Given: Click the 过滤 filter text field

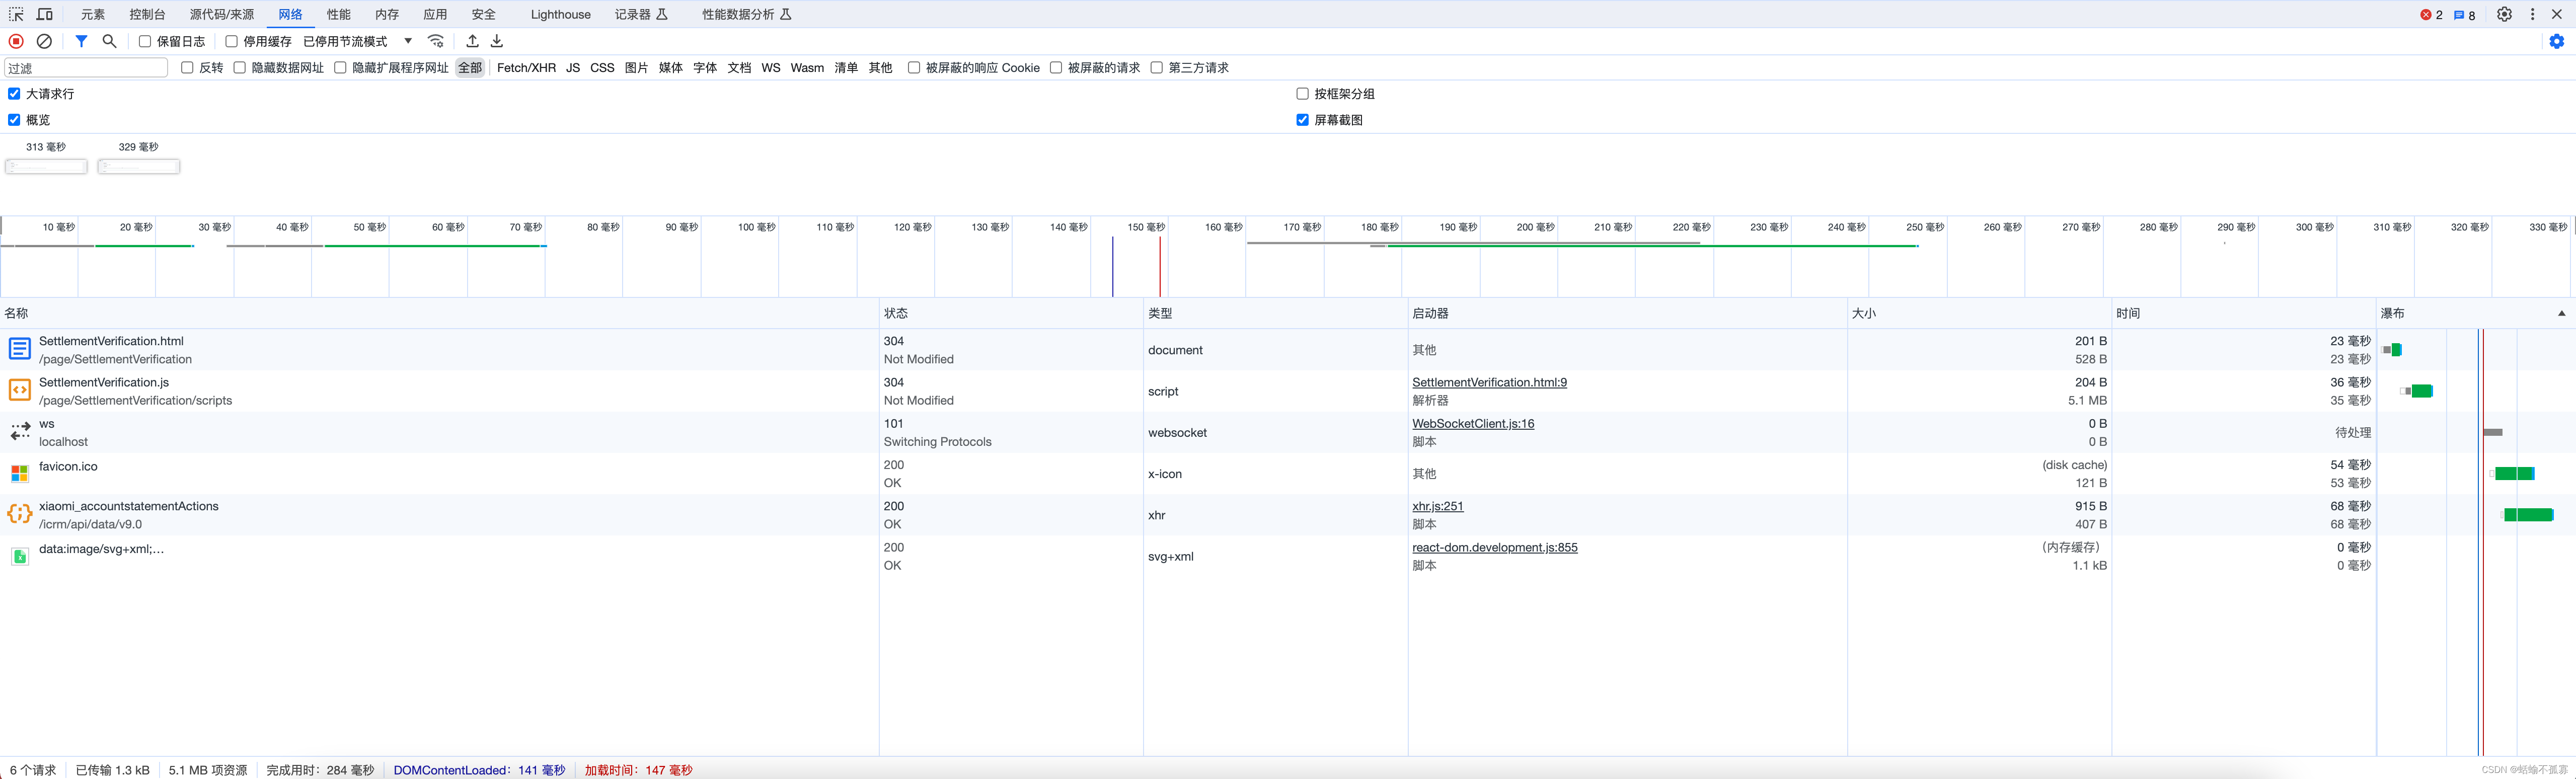Looking at the screenshot, I should [x=86, y=67].
